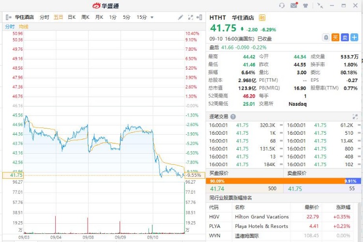Open the messages envelope icon
Viewport: 363px width, 242px height.
[294, 5]
